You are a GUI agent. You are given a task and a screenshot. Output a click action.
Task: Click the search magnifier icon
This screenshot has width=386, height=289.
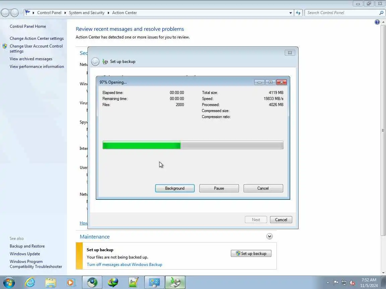(381, 13)
